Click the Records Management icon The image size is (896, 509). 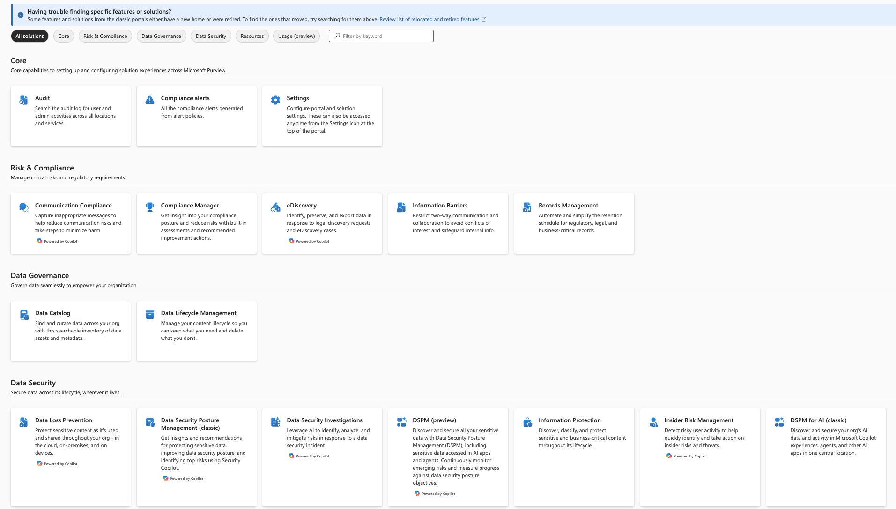(x=526, y=207)
